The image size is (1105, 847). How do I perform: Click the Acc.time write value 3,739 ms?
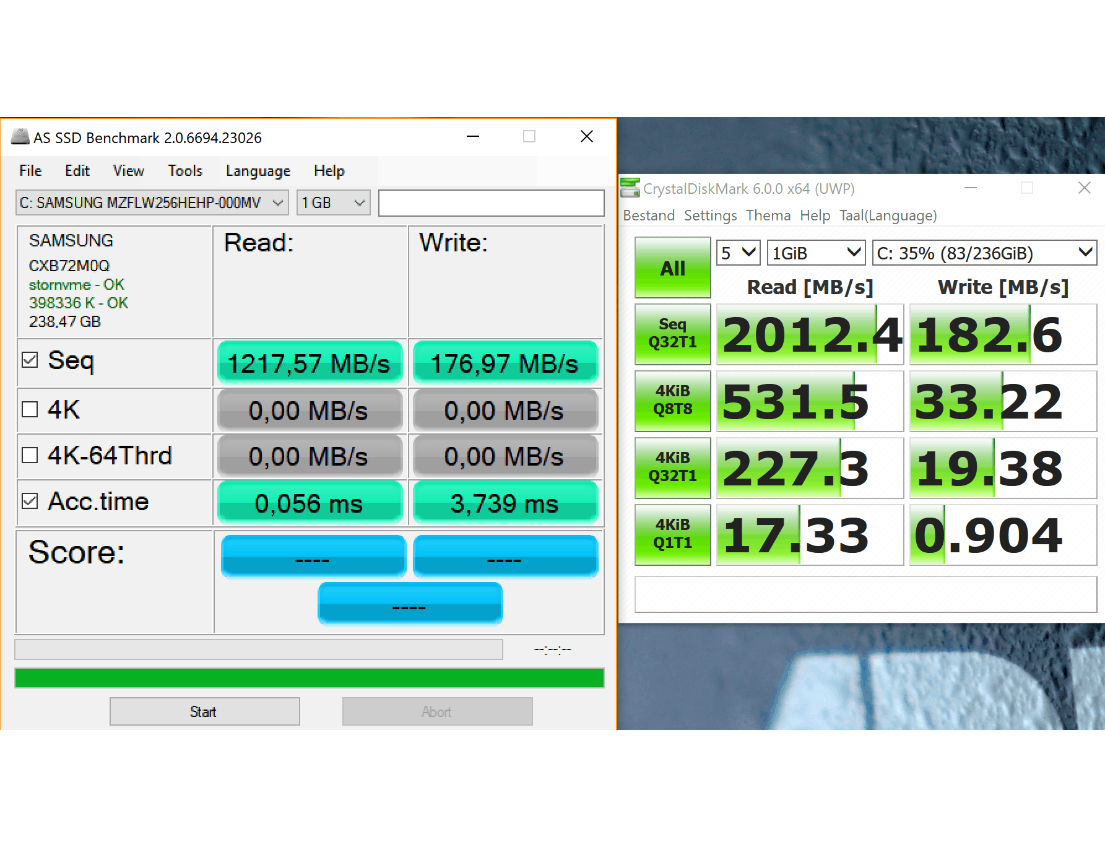[x=505, y=503]
